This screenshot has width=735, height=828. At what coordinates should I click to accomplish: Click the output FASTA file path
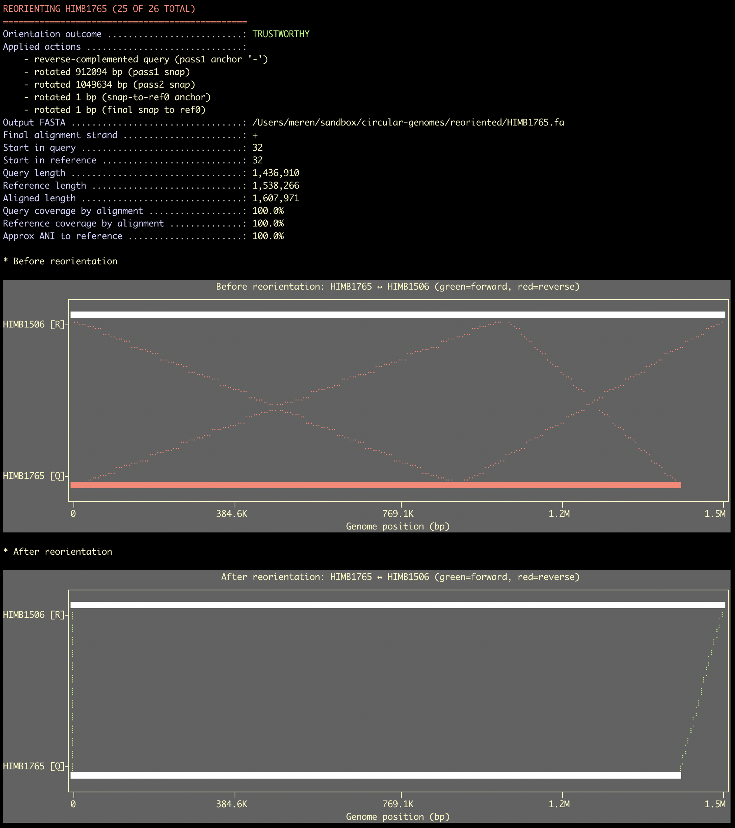[x=408, y=122]
